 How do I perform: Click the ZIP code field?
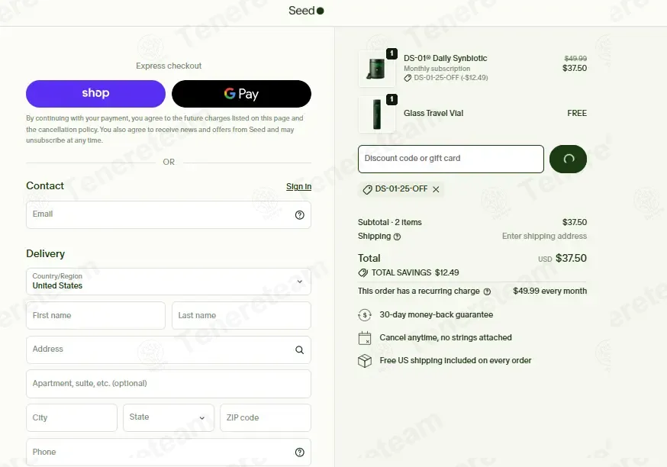(266, 417)
